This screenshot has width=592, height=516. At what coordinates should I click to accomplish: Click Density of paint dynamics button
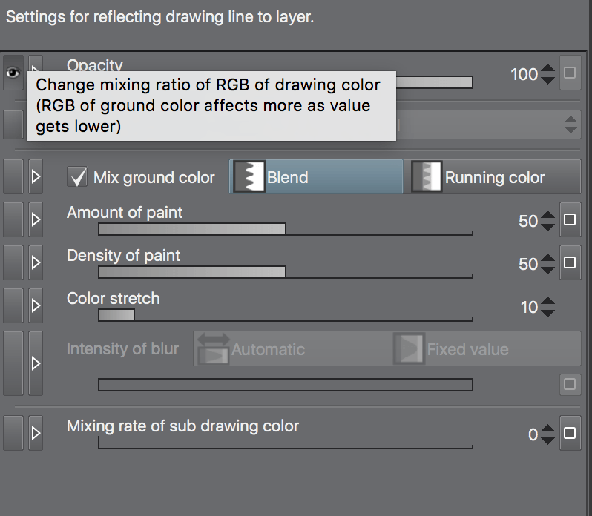570,263
